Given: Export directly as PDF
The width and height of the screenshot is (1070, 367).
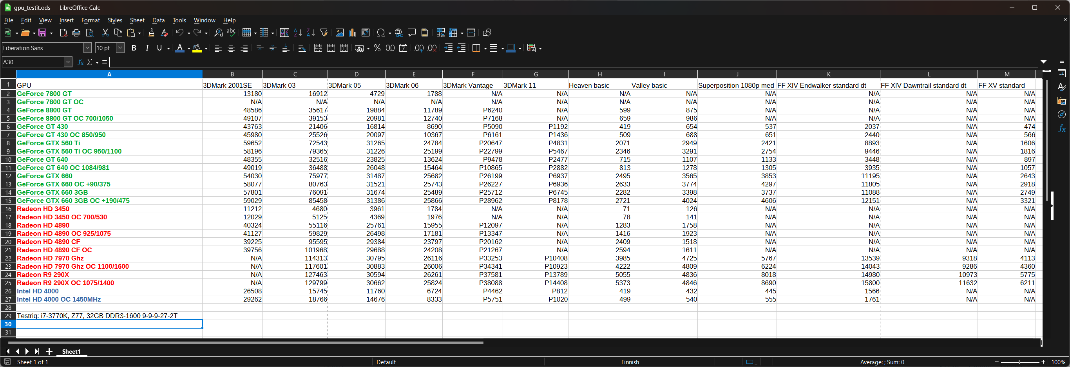Looking at the screenshot, I should point(63,33).
